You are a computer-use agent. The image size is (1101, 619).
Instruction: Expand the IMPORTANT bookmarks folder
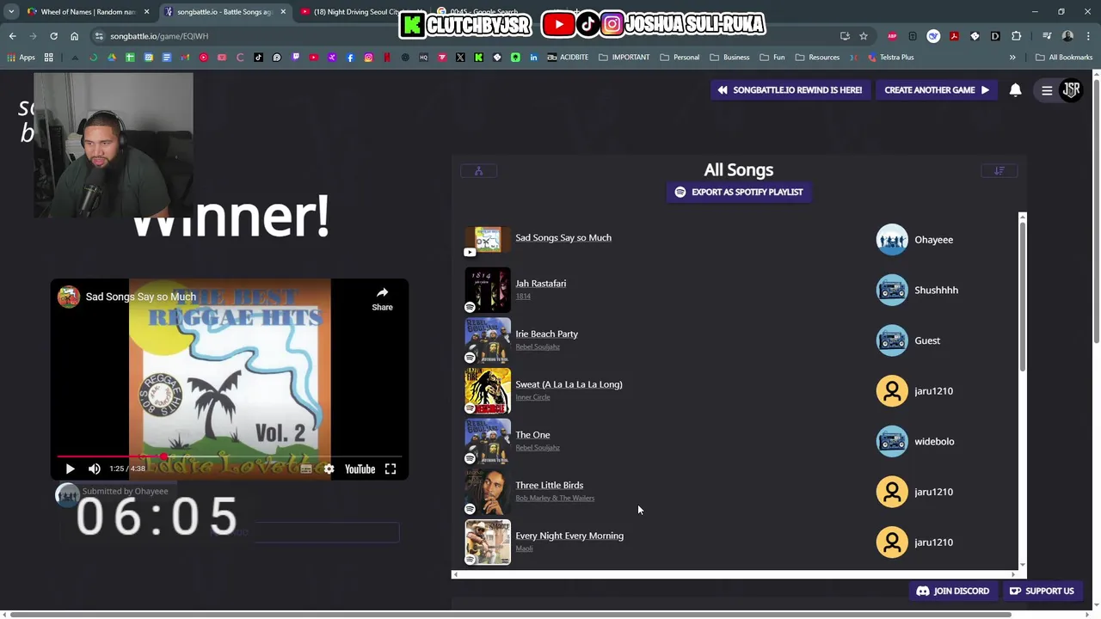pos(624,58)
